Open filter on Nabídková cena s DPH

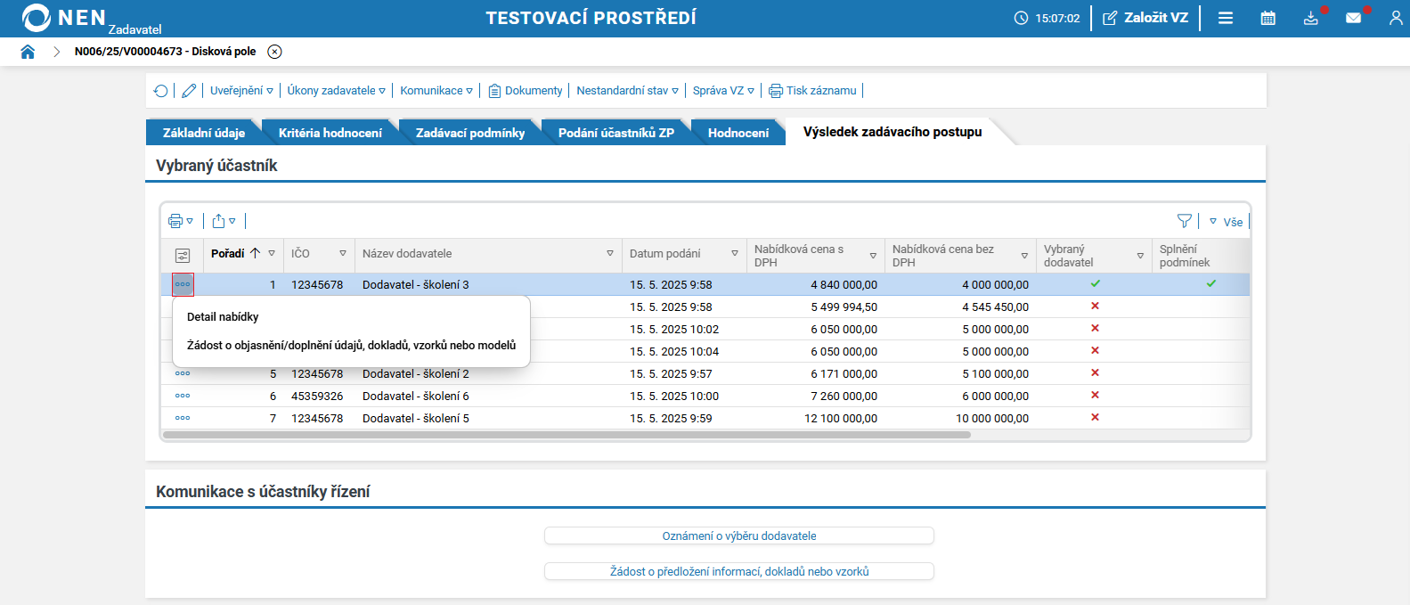click(x=873, y=256)
